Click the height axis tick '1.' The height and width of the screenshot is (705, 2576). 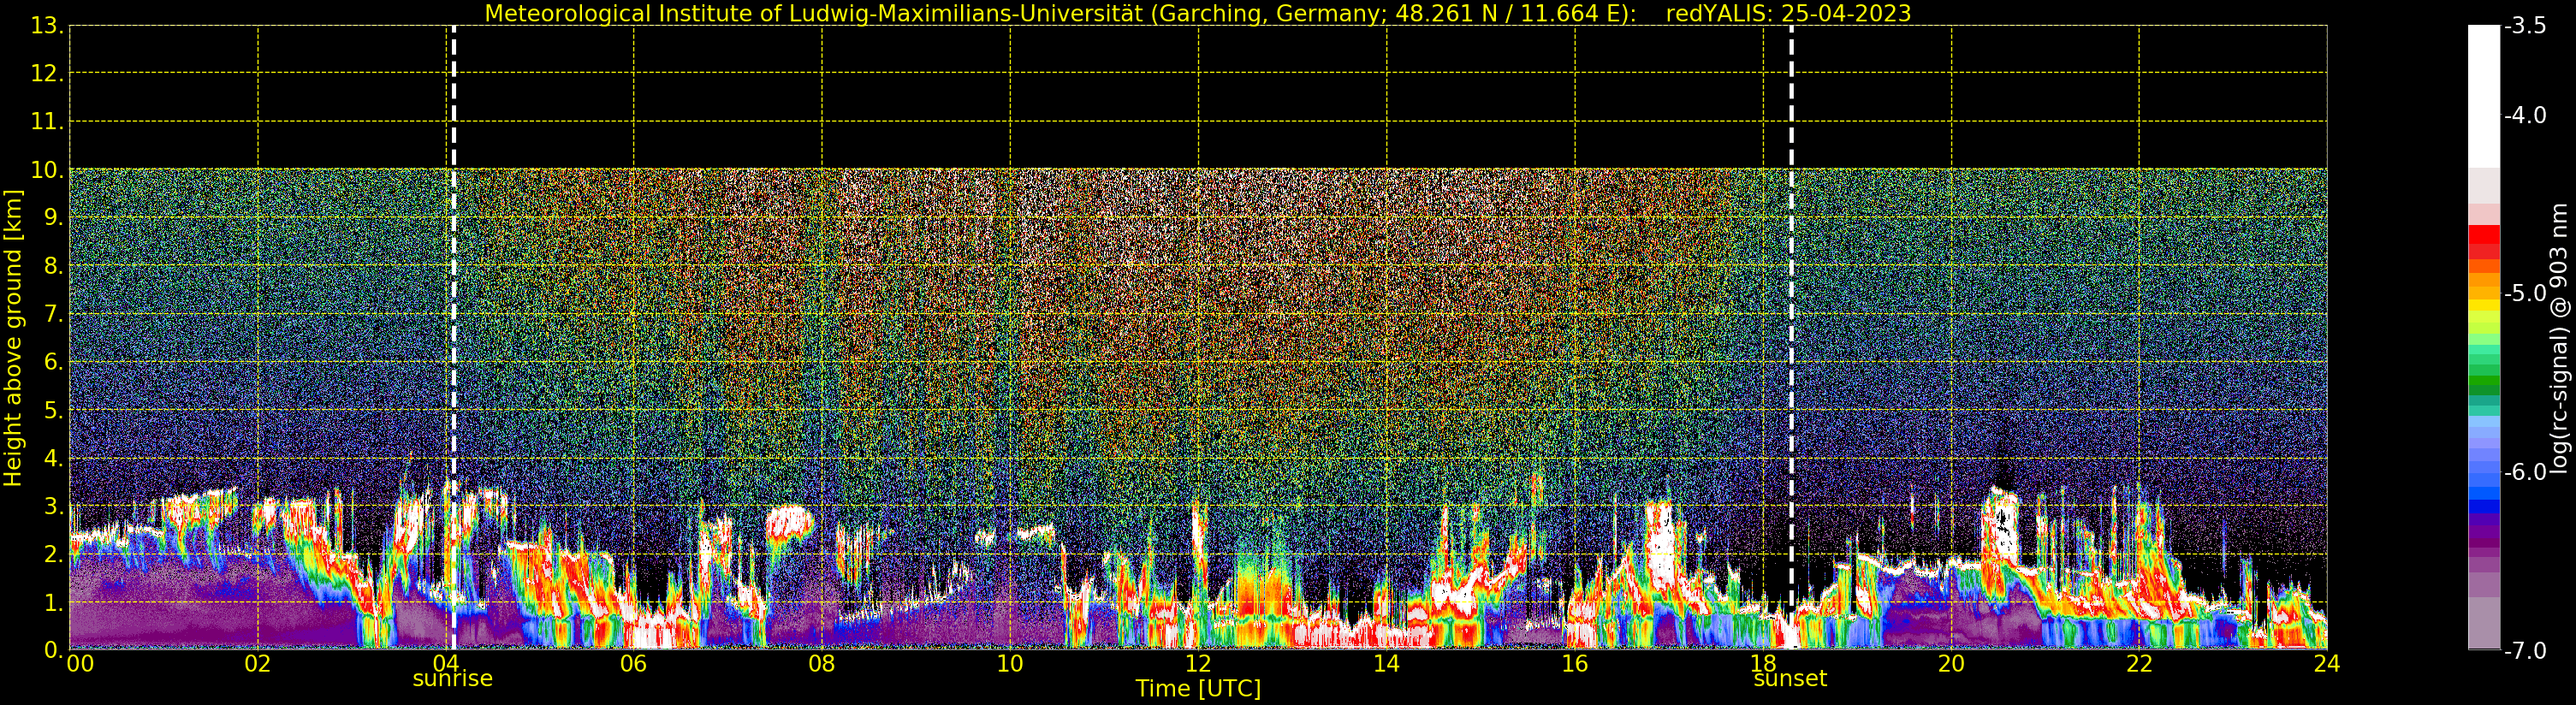point(54,602)
